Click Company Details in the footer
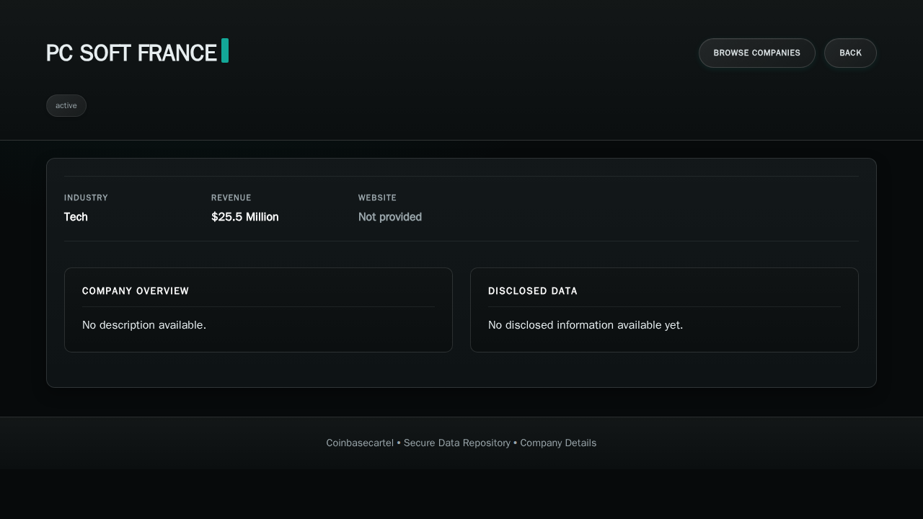Image resolution: width=923 pixels, height=519 pixels. click(558, 443)
